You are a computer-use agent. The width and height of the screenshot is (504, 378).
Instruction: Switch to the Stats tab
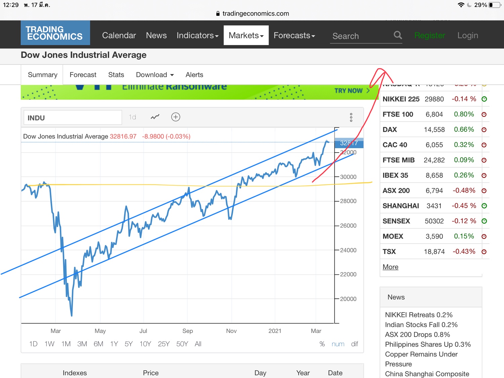[116, 75]
